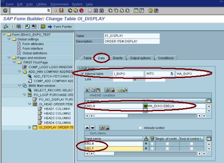The width and height of the screenshot is (224, 163).
Task: Select descending sort radio for EBELN
Action: tap(152, 144)
